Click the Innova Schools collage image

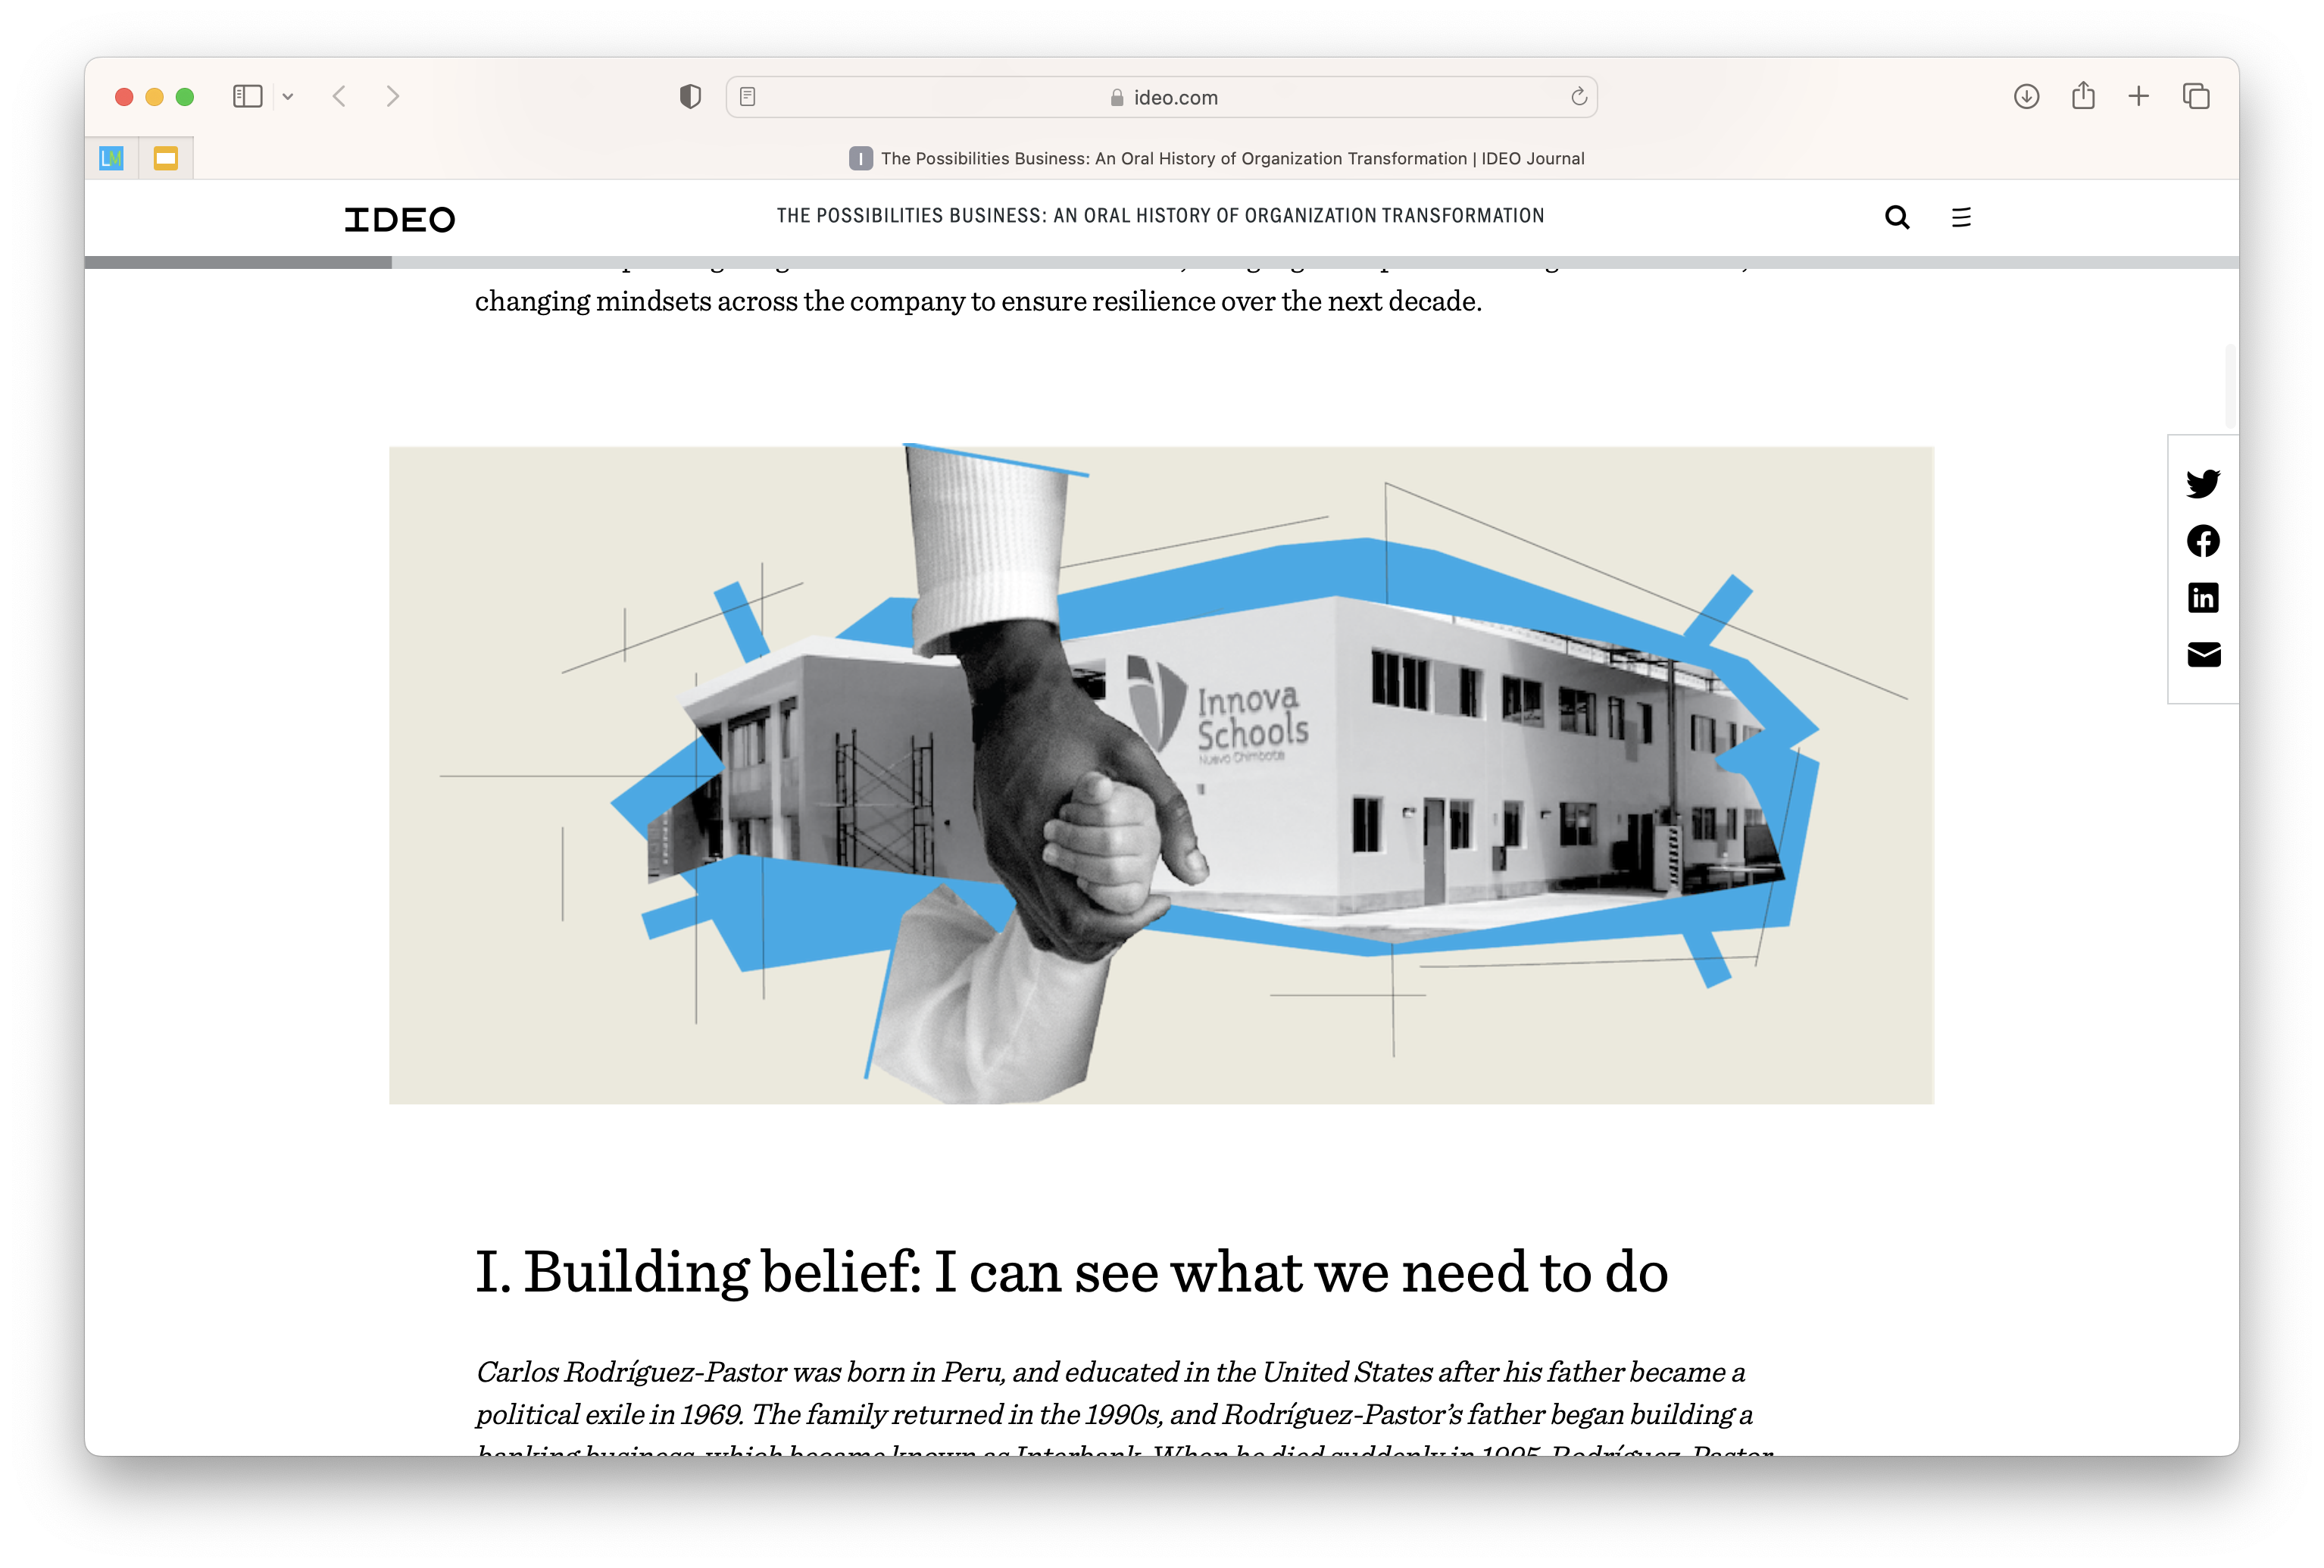coord(1161,775)
